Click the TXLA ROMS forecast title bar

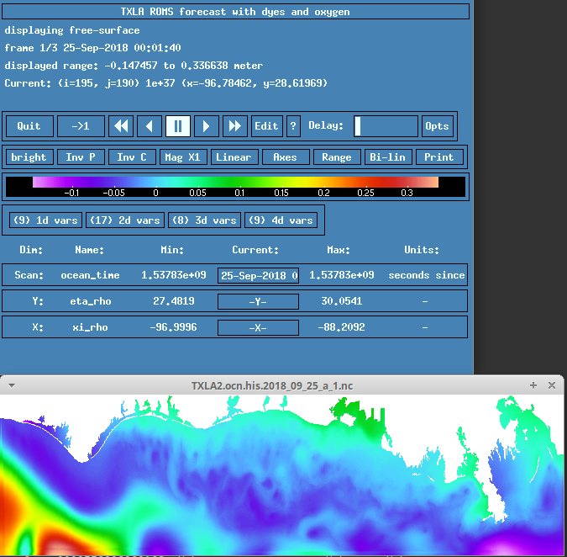pyautogui.click(x=235, y=12)
